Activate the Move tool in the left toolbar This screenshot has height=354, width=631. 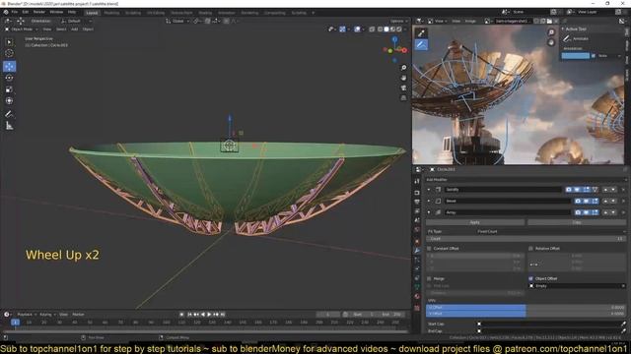pos(9,66)
